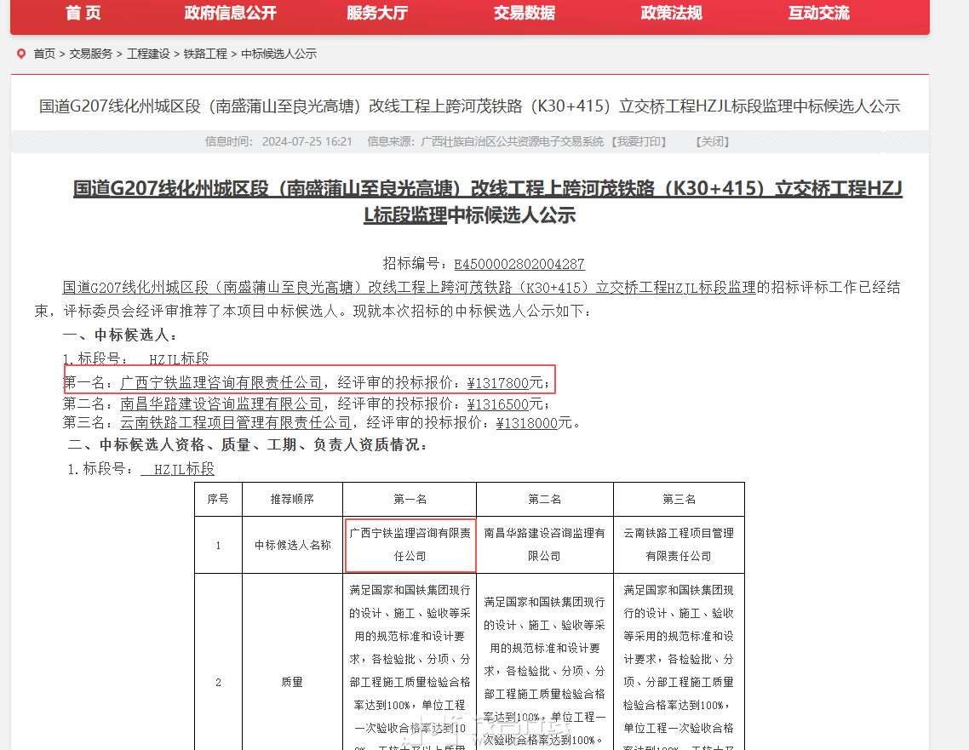
Task: Click the 第二名 table column header
Action: [x=544, y=499]
